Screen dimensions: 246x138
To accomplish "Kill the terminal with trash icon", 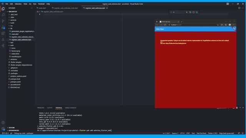I will (237, 108).
